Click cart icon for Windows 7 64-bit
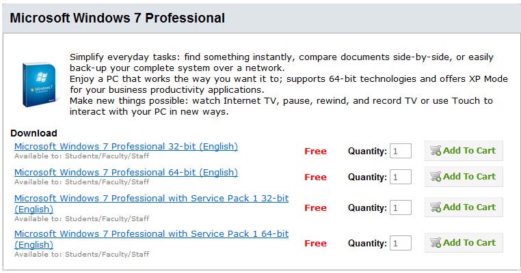The height and width of the screenshot is (273, 521). coord(436,177)
